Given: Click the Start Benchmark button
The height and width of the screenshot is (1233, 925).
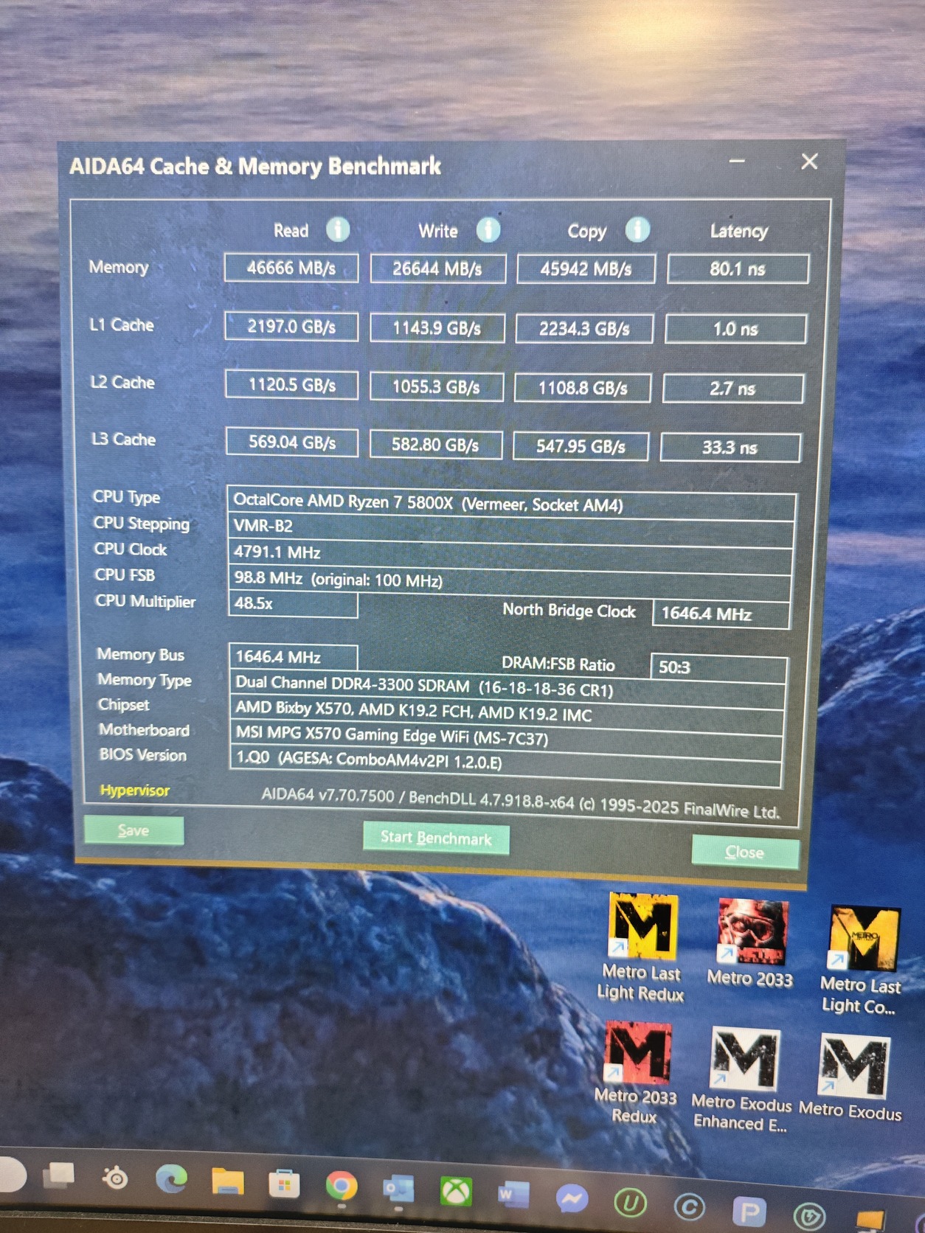Looking at the screenshot, I should tap(436, 838).
